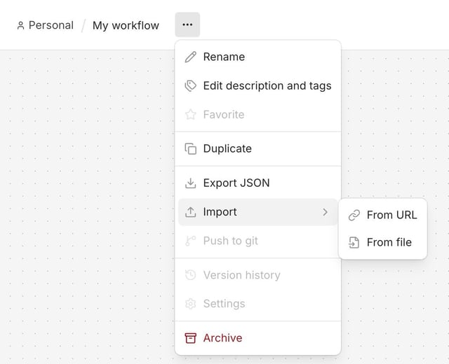Viewport: 449px width, 364px height.
Task: Click the star Favorite icon
Action: pos(190,115)
